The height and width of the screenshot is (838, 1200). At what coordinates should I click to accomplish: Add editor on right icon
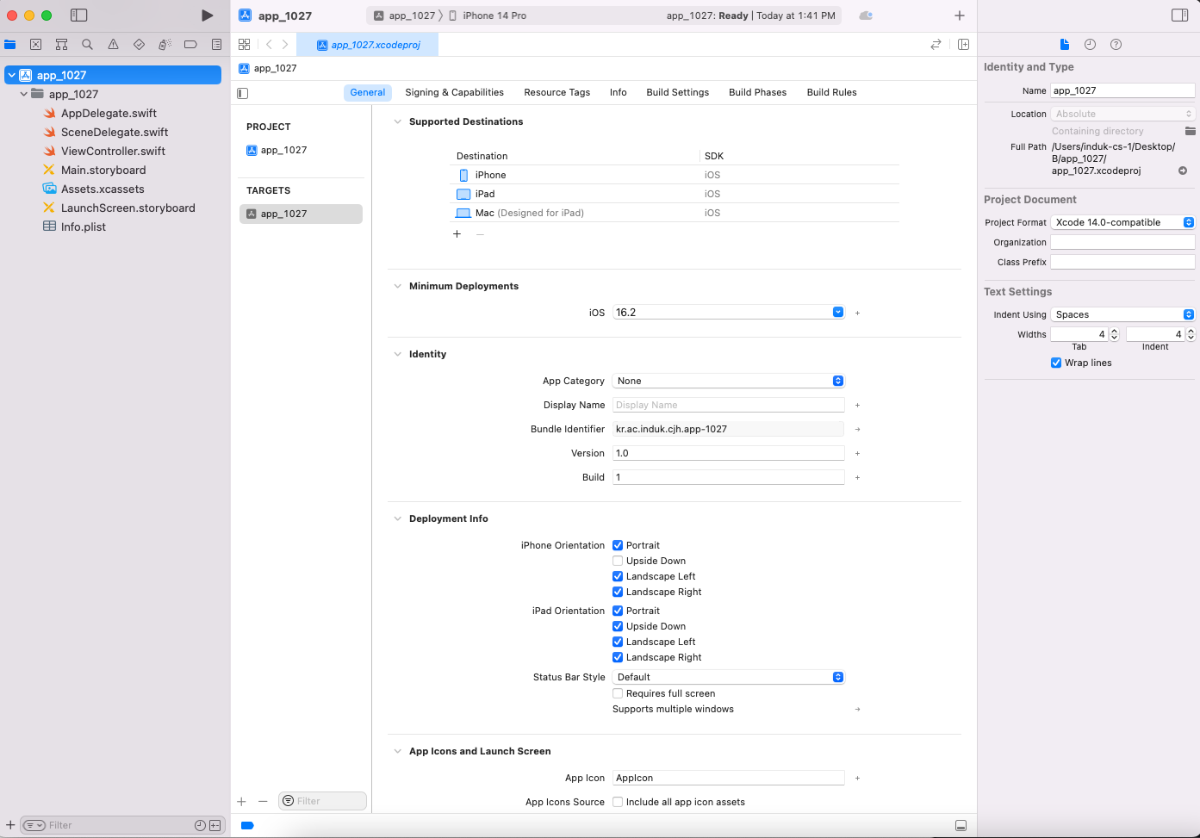[963, 44]
